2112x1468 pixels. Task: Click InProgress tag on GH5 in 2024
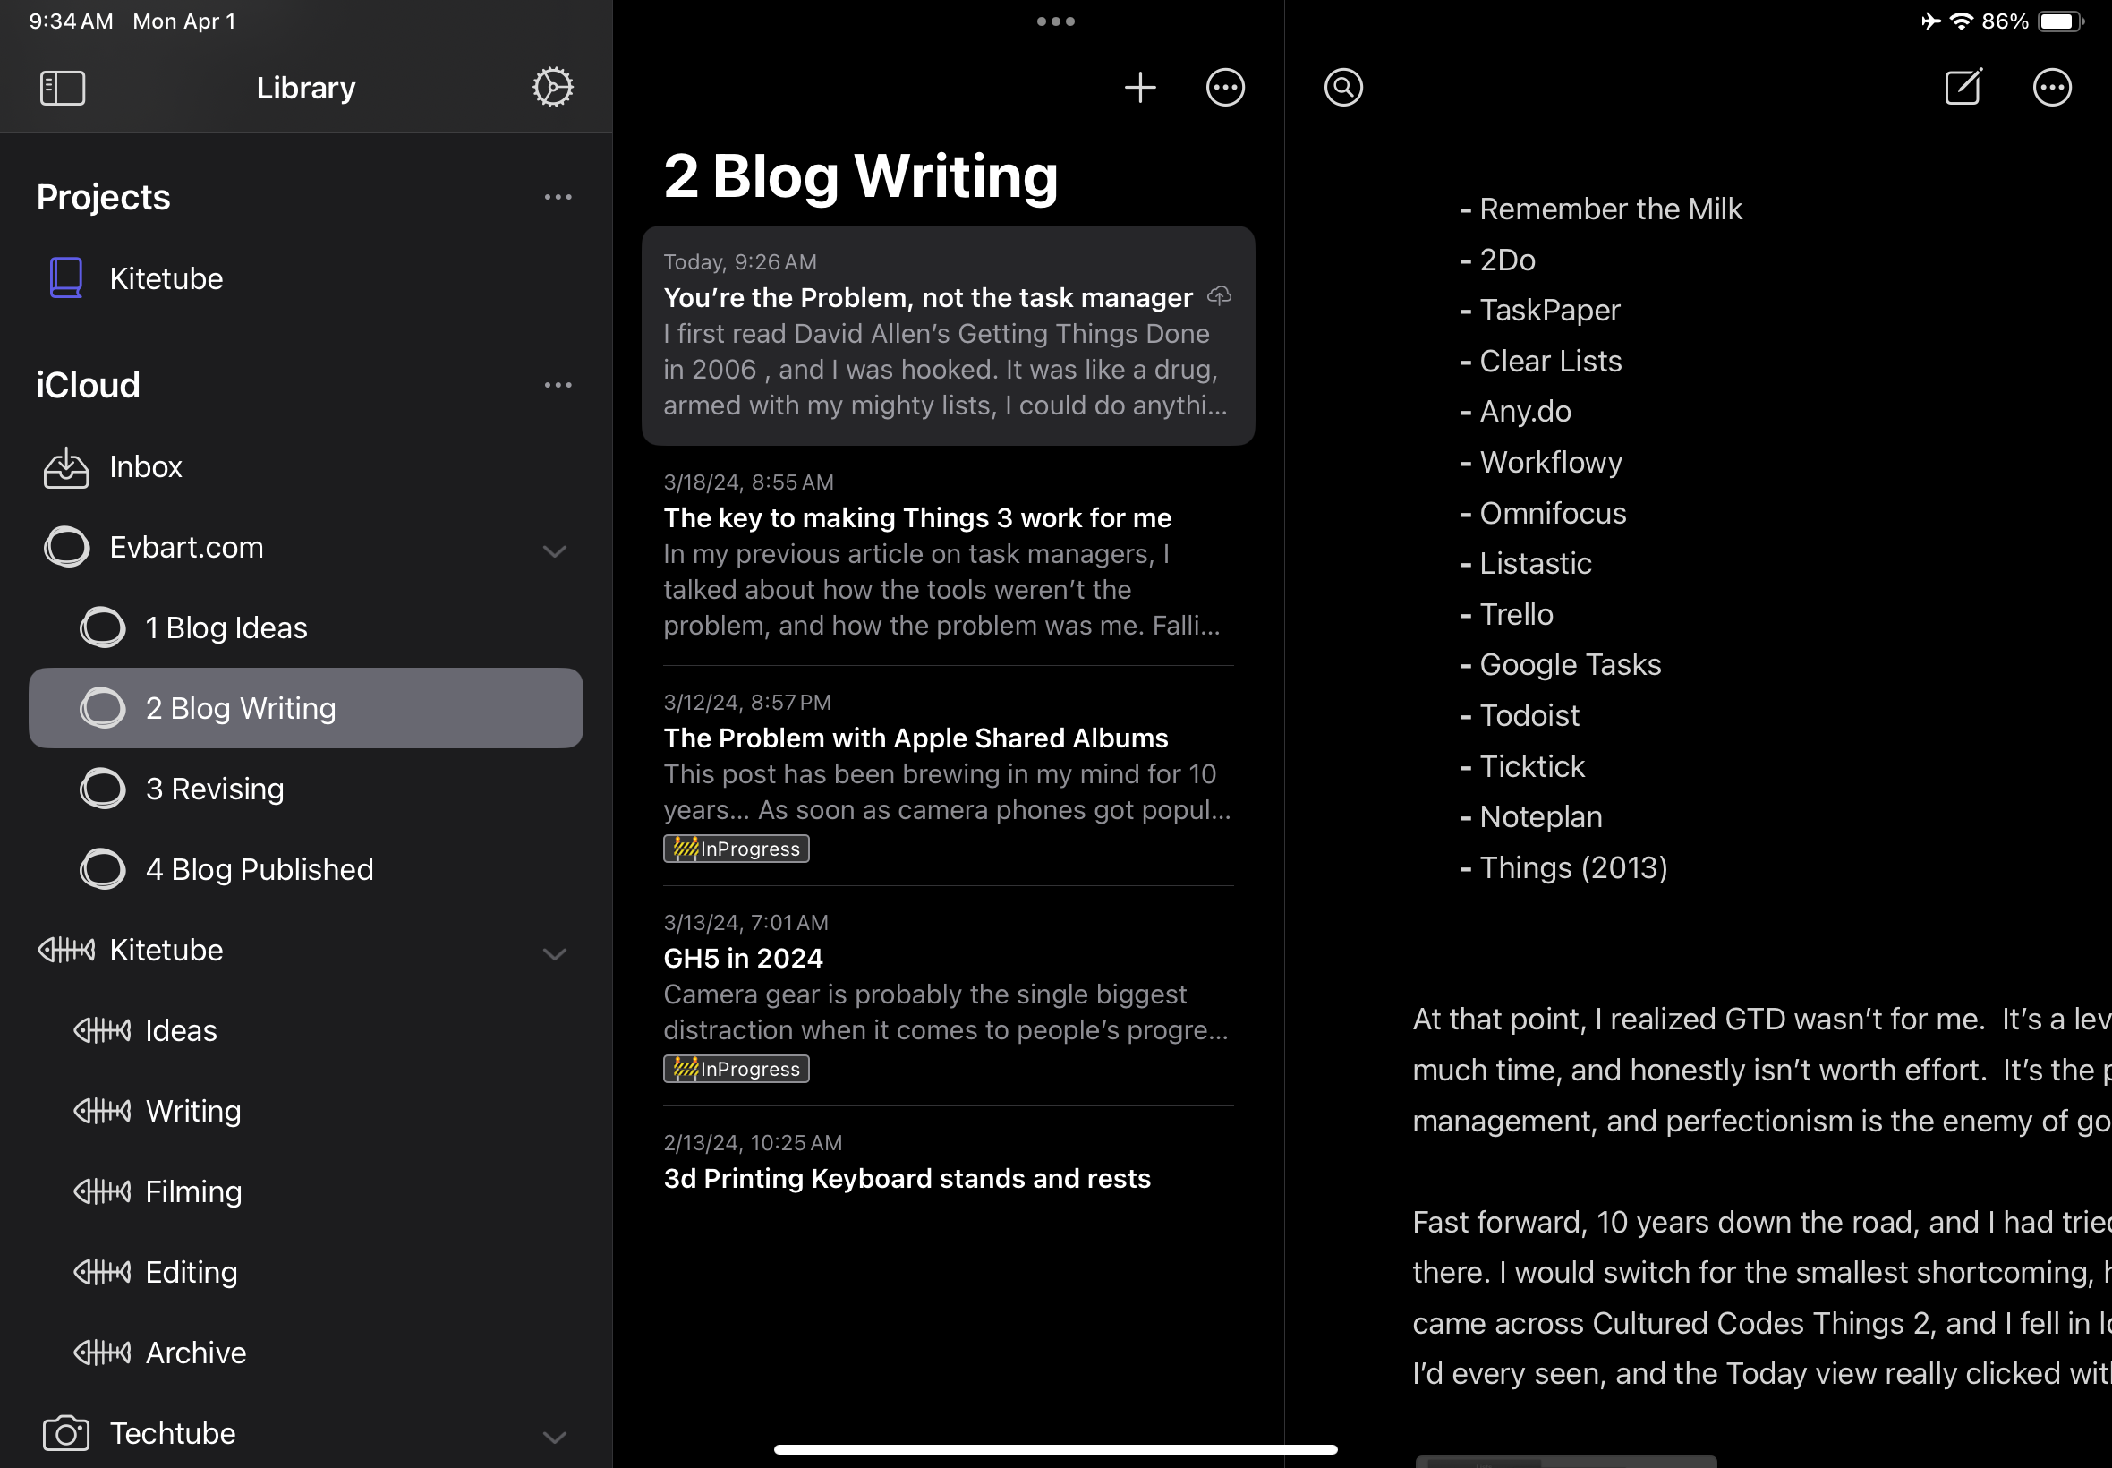[736, 1069]
